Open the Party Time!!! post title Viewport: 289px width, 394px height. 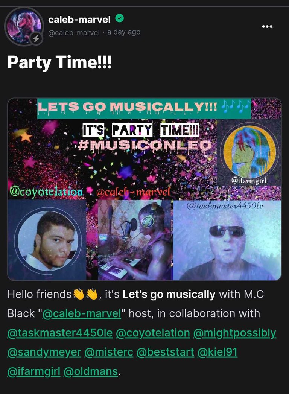[x=59, y=62]
